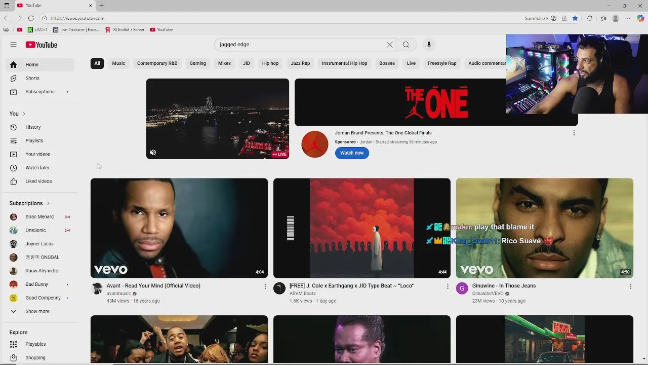Expand the You section chevron

point(24,114)
